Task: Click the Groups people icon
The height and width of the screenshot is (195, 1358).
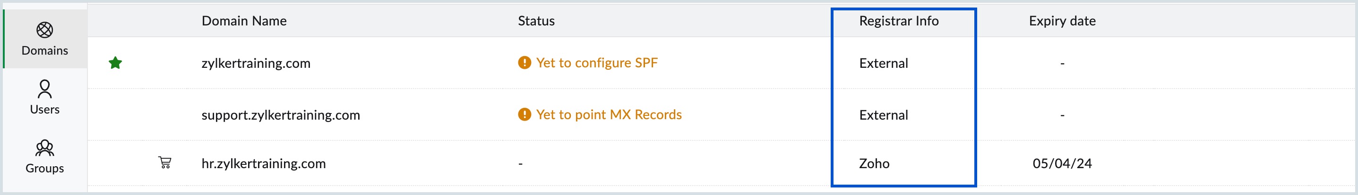Action: pyautogui.click(x=45, y=148)
